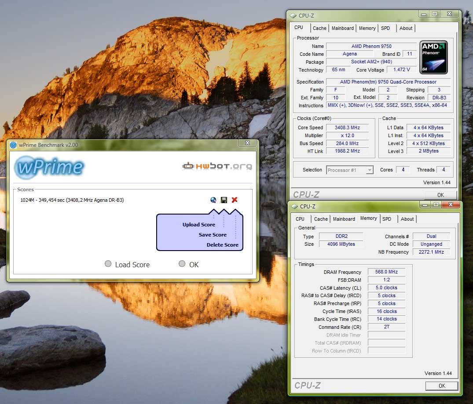Image resolution: width=473 pixels, height=404 pixels.
Task: Click the DRAM Frequency 568.0 MHz value
Action: pos(386,272)
